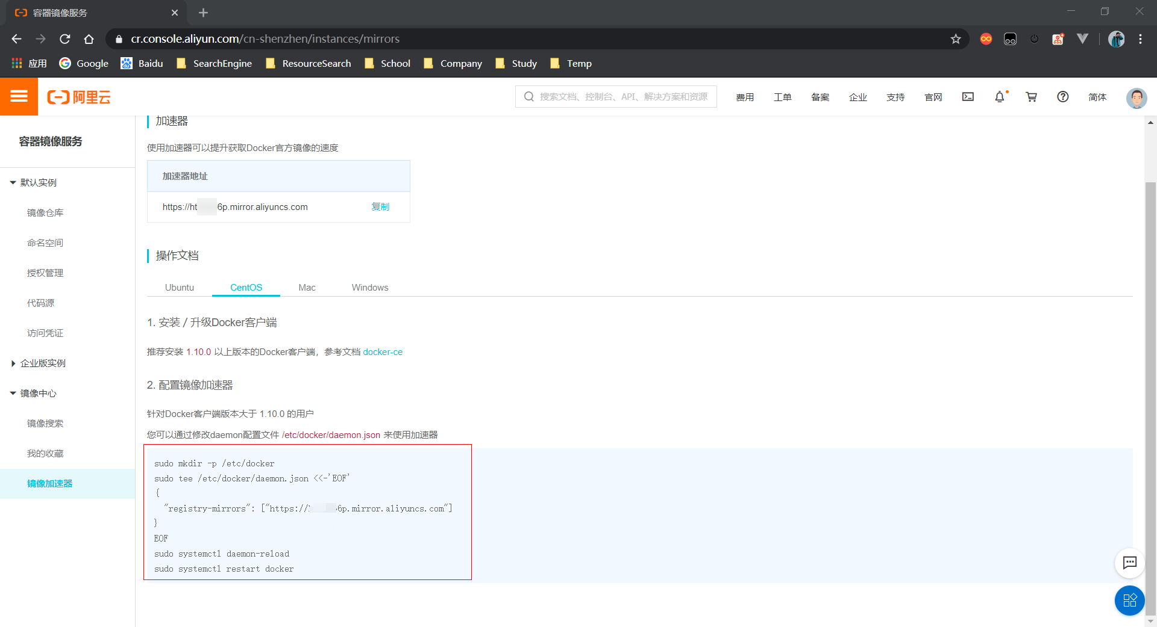This screenshot has height=627, width=1157.
Task: Open 镜像仓库 in the sidebar
Action: (45, 212)
